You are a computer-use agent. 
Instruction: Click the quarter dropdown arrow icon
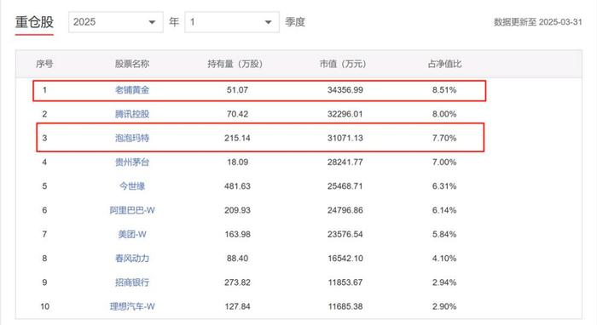(268, 22)
